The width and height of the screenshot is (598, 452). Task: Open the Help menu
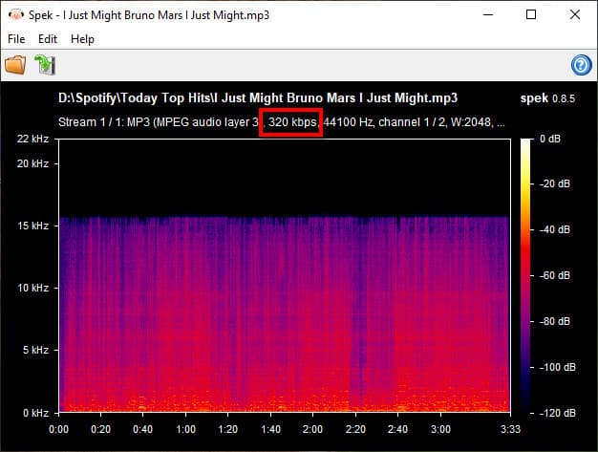[82, 39]
